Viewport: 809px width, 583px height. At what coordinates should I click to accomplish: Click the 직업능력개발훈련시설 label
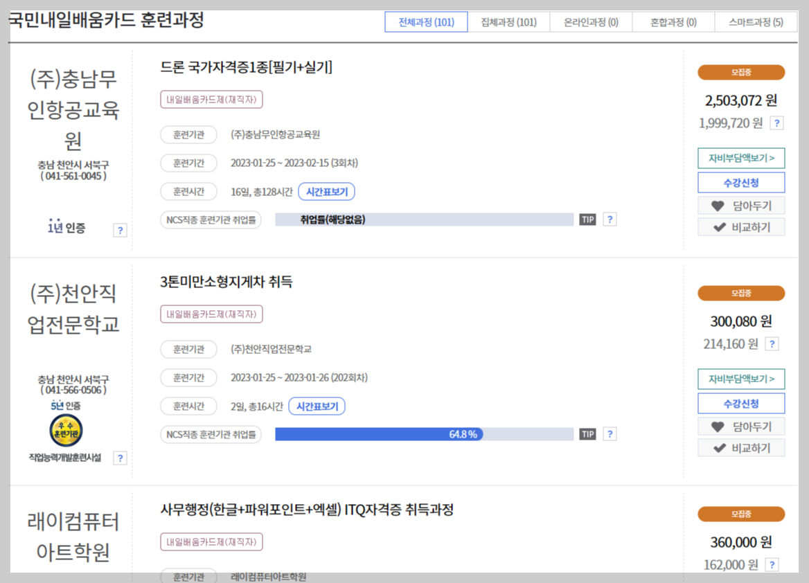[65, 458]
